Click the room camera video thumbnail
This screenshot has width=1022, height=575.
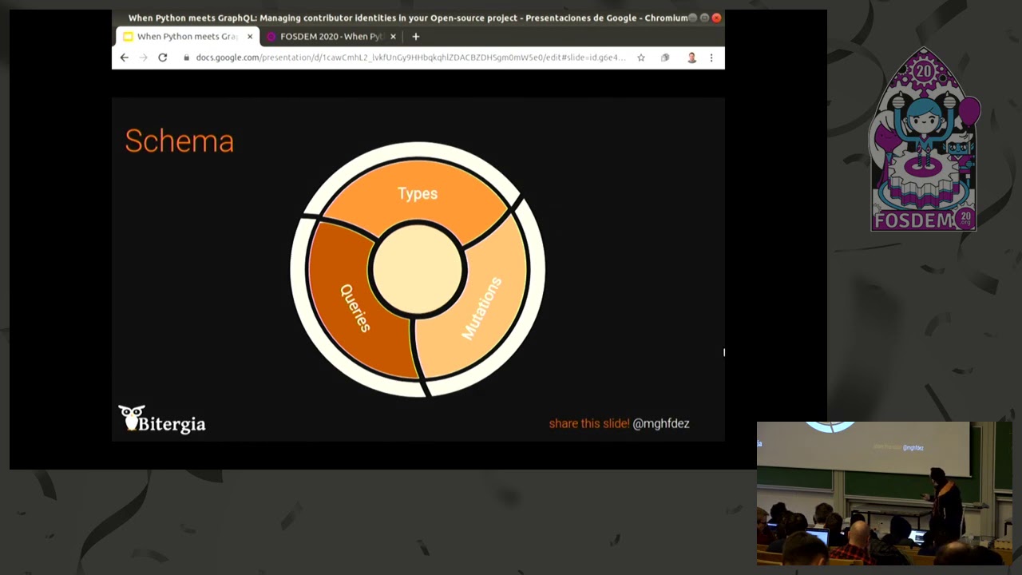[885, 494]
